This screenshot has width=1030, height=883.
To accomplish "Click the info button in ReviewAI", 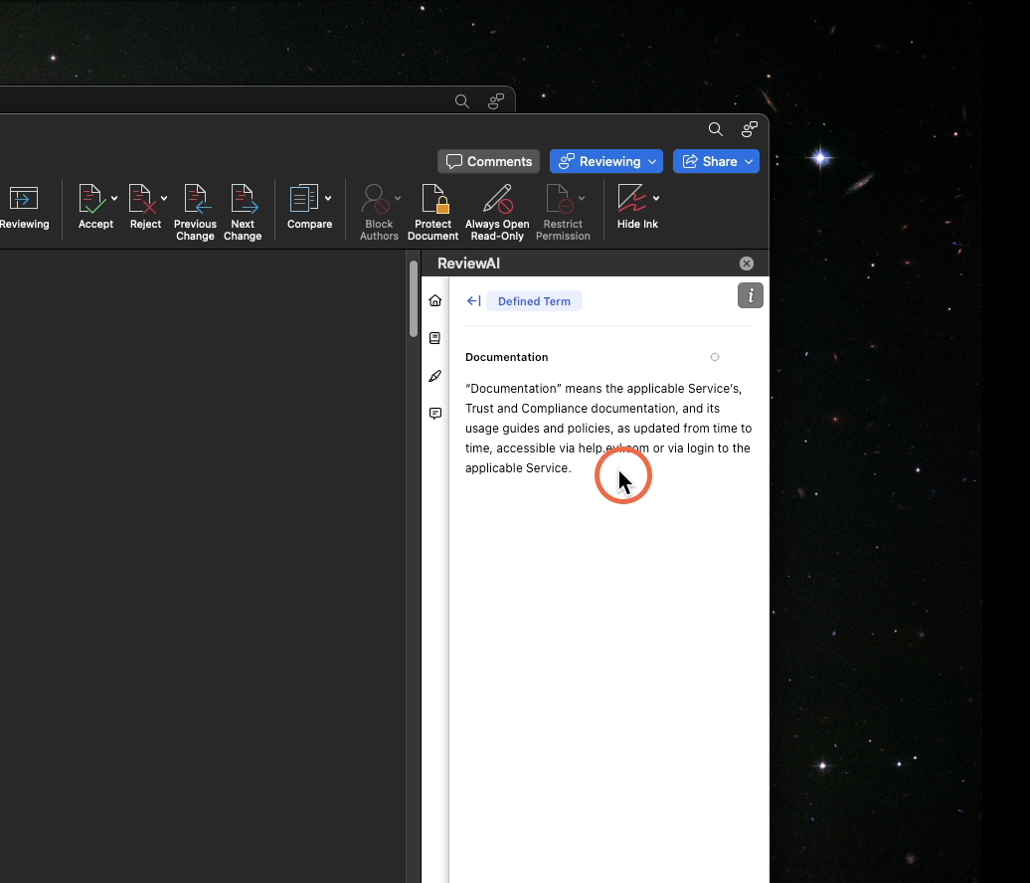I will click(x=751, y=295).
